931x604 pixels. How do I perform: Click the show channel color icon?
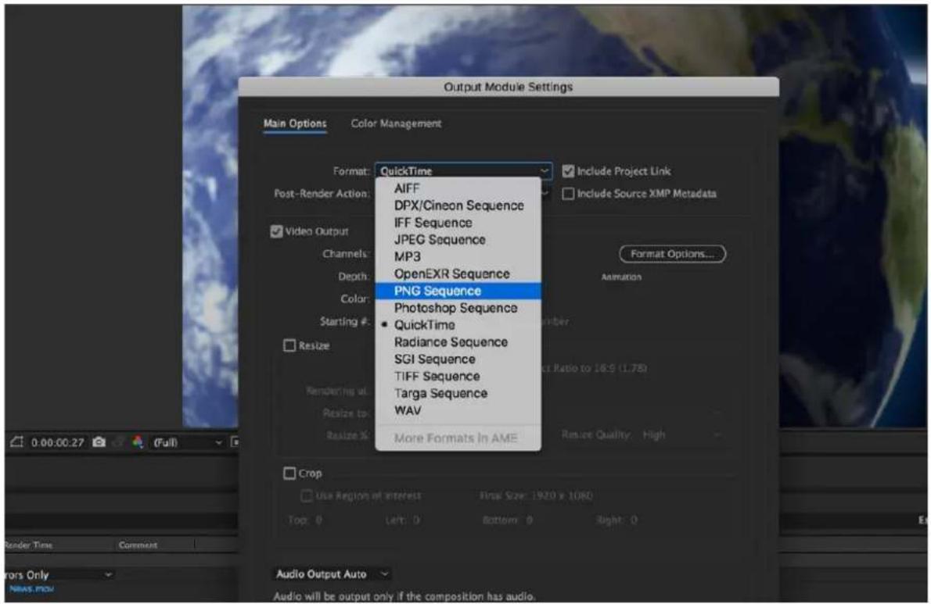coord(138,442)
